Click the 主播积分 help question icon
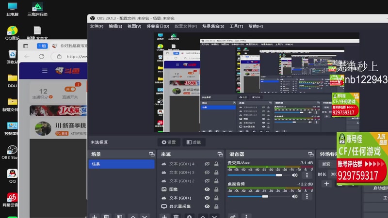Image resolution: width=388 pixels, height=218 pixels. [51, 97]
